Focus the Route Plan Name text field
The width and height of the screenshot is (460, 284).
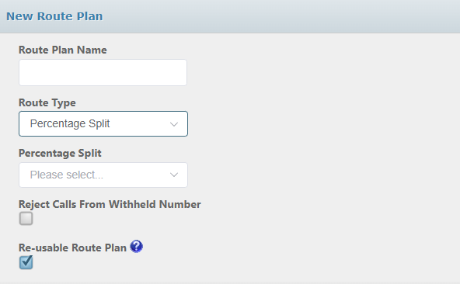103,73
